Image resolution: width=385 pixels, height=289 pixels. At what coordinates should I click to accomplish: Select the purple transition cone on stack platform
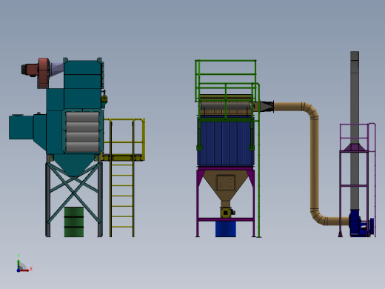[355, 147]
